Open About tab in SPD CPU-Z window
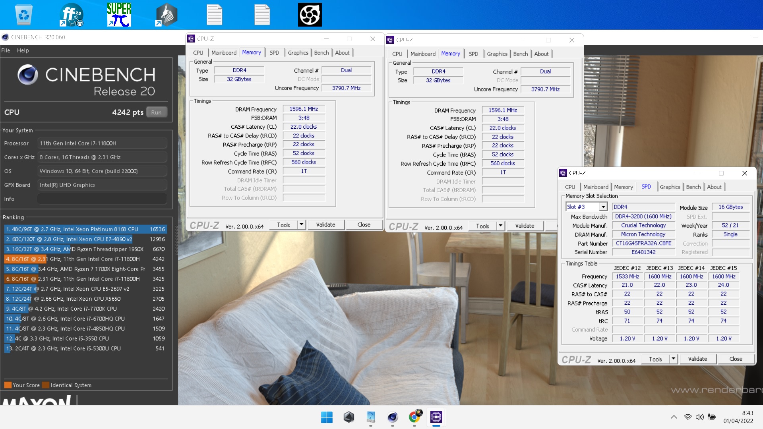The width and height of the screenshot is (763, 429). (714, 187)
